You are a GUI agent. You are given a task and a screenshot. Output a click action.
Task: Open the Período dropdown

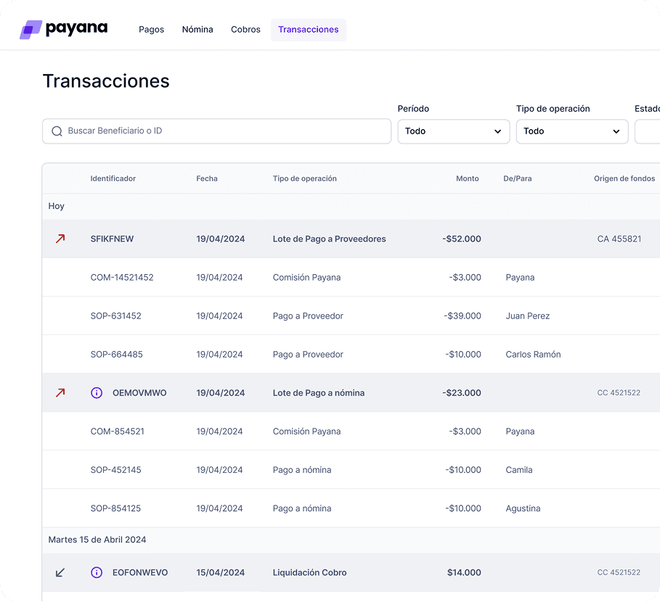tap(453, 131)
